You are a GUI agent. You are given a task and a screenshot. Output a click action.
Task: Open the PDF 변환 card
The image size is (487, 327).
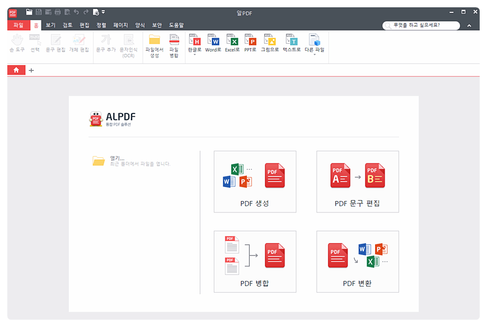(x=358, y=261)
